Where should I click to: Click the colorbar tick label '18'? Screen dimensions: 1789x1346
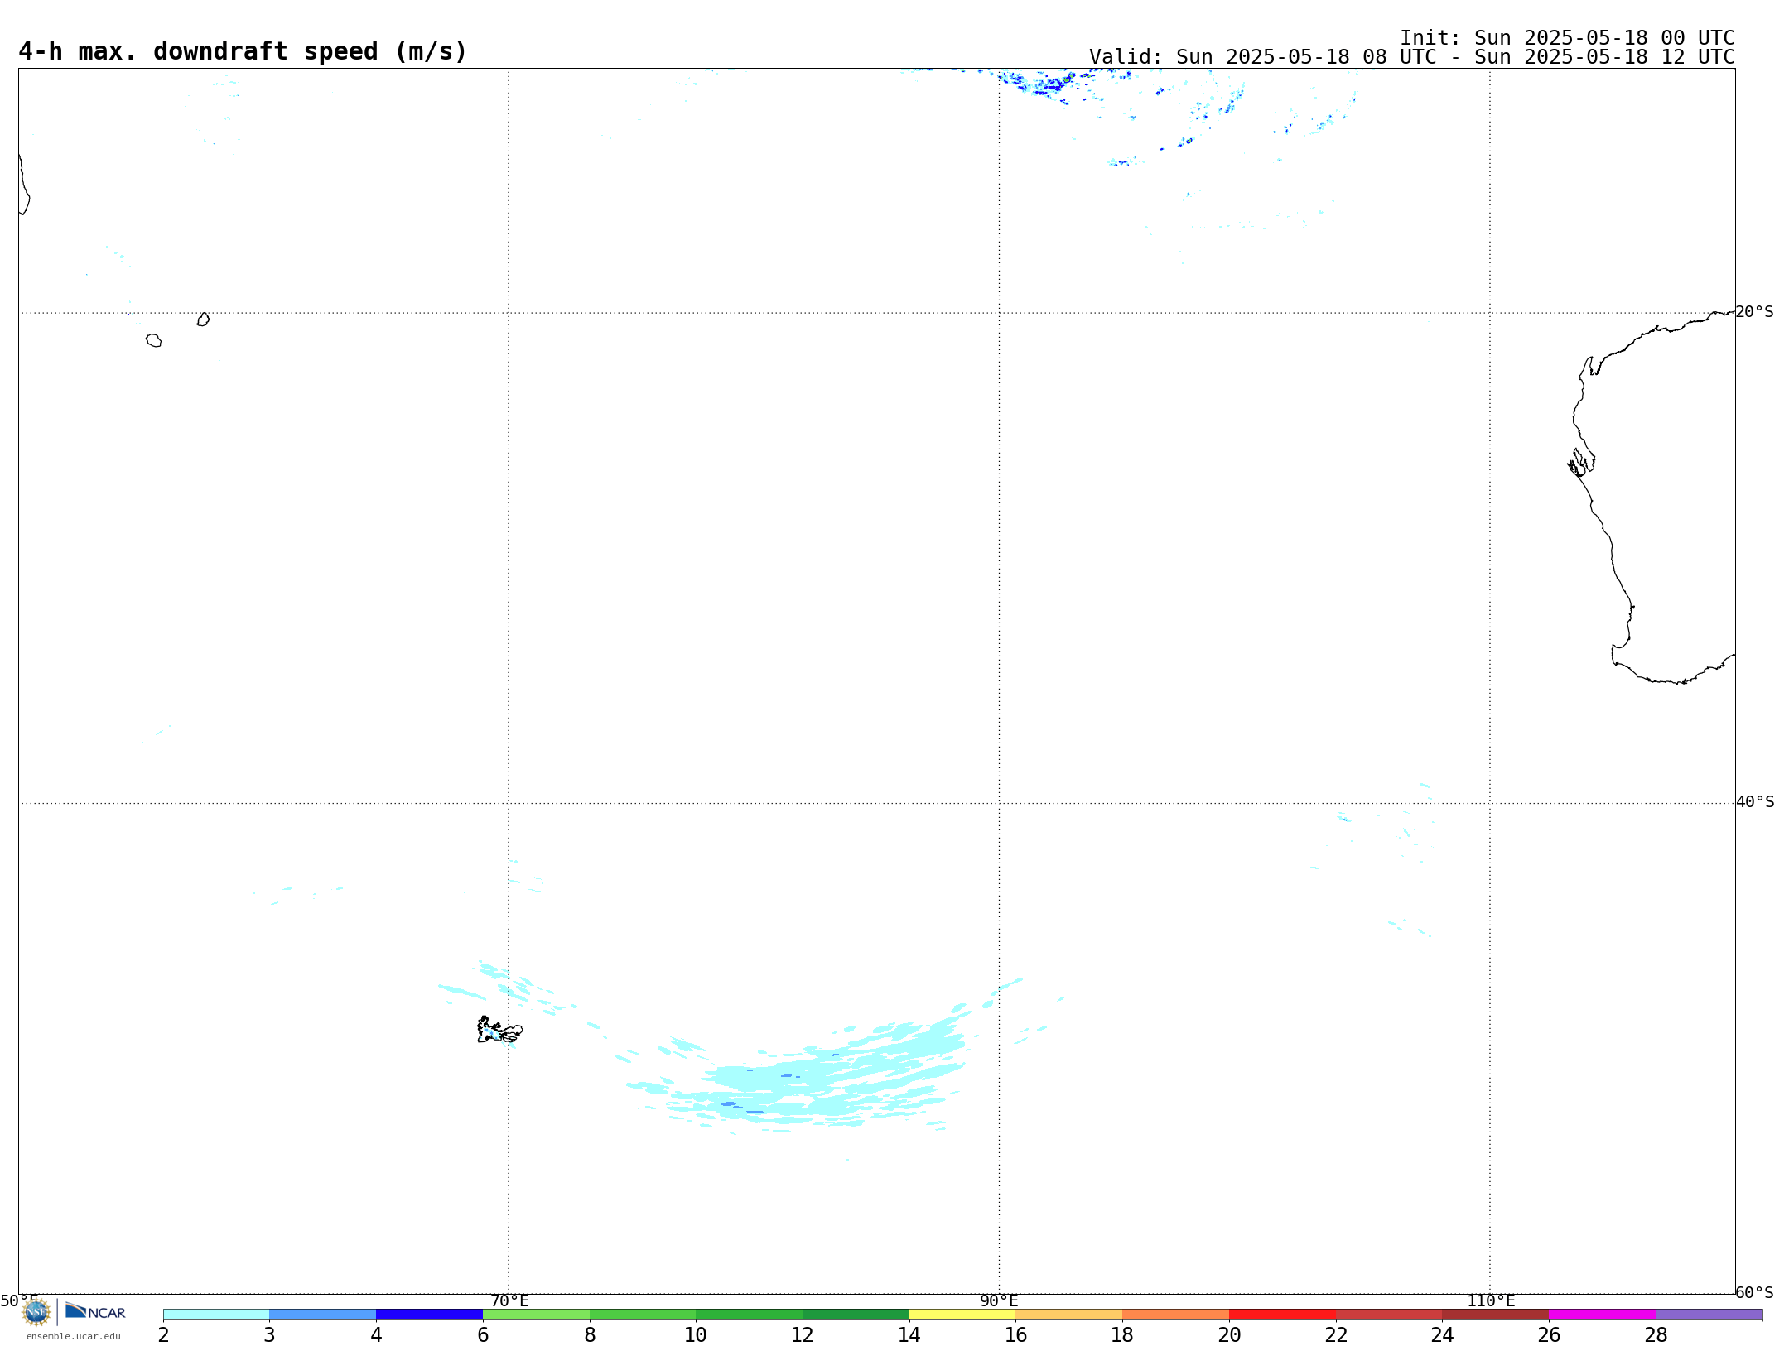pos(1122,1334)
